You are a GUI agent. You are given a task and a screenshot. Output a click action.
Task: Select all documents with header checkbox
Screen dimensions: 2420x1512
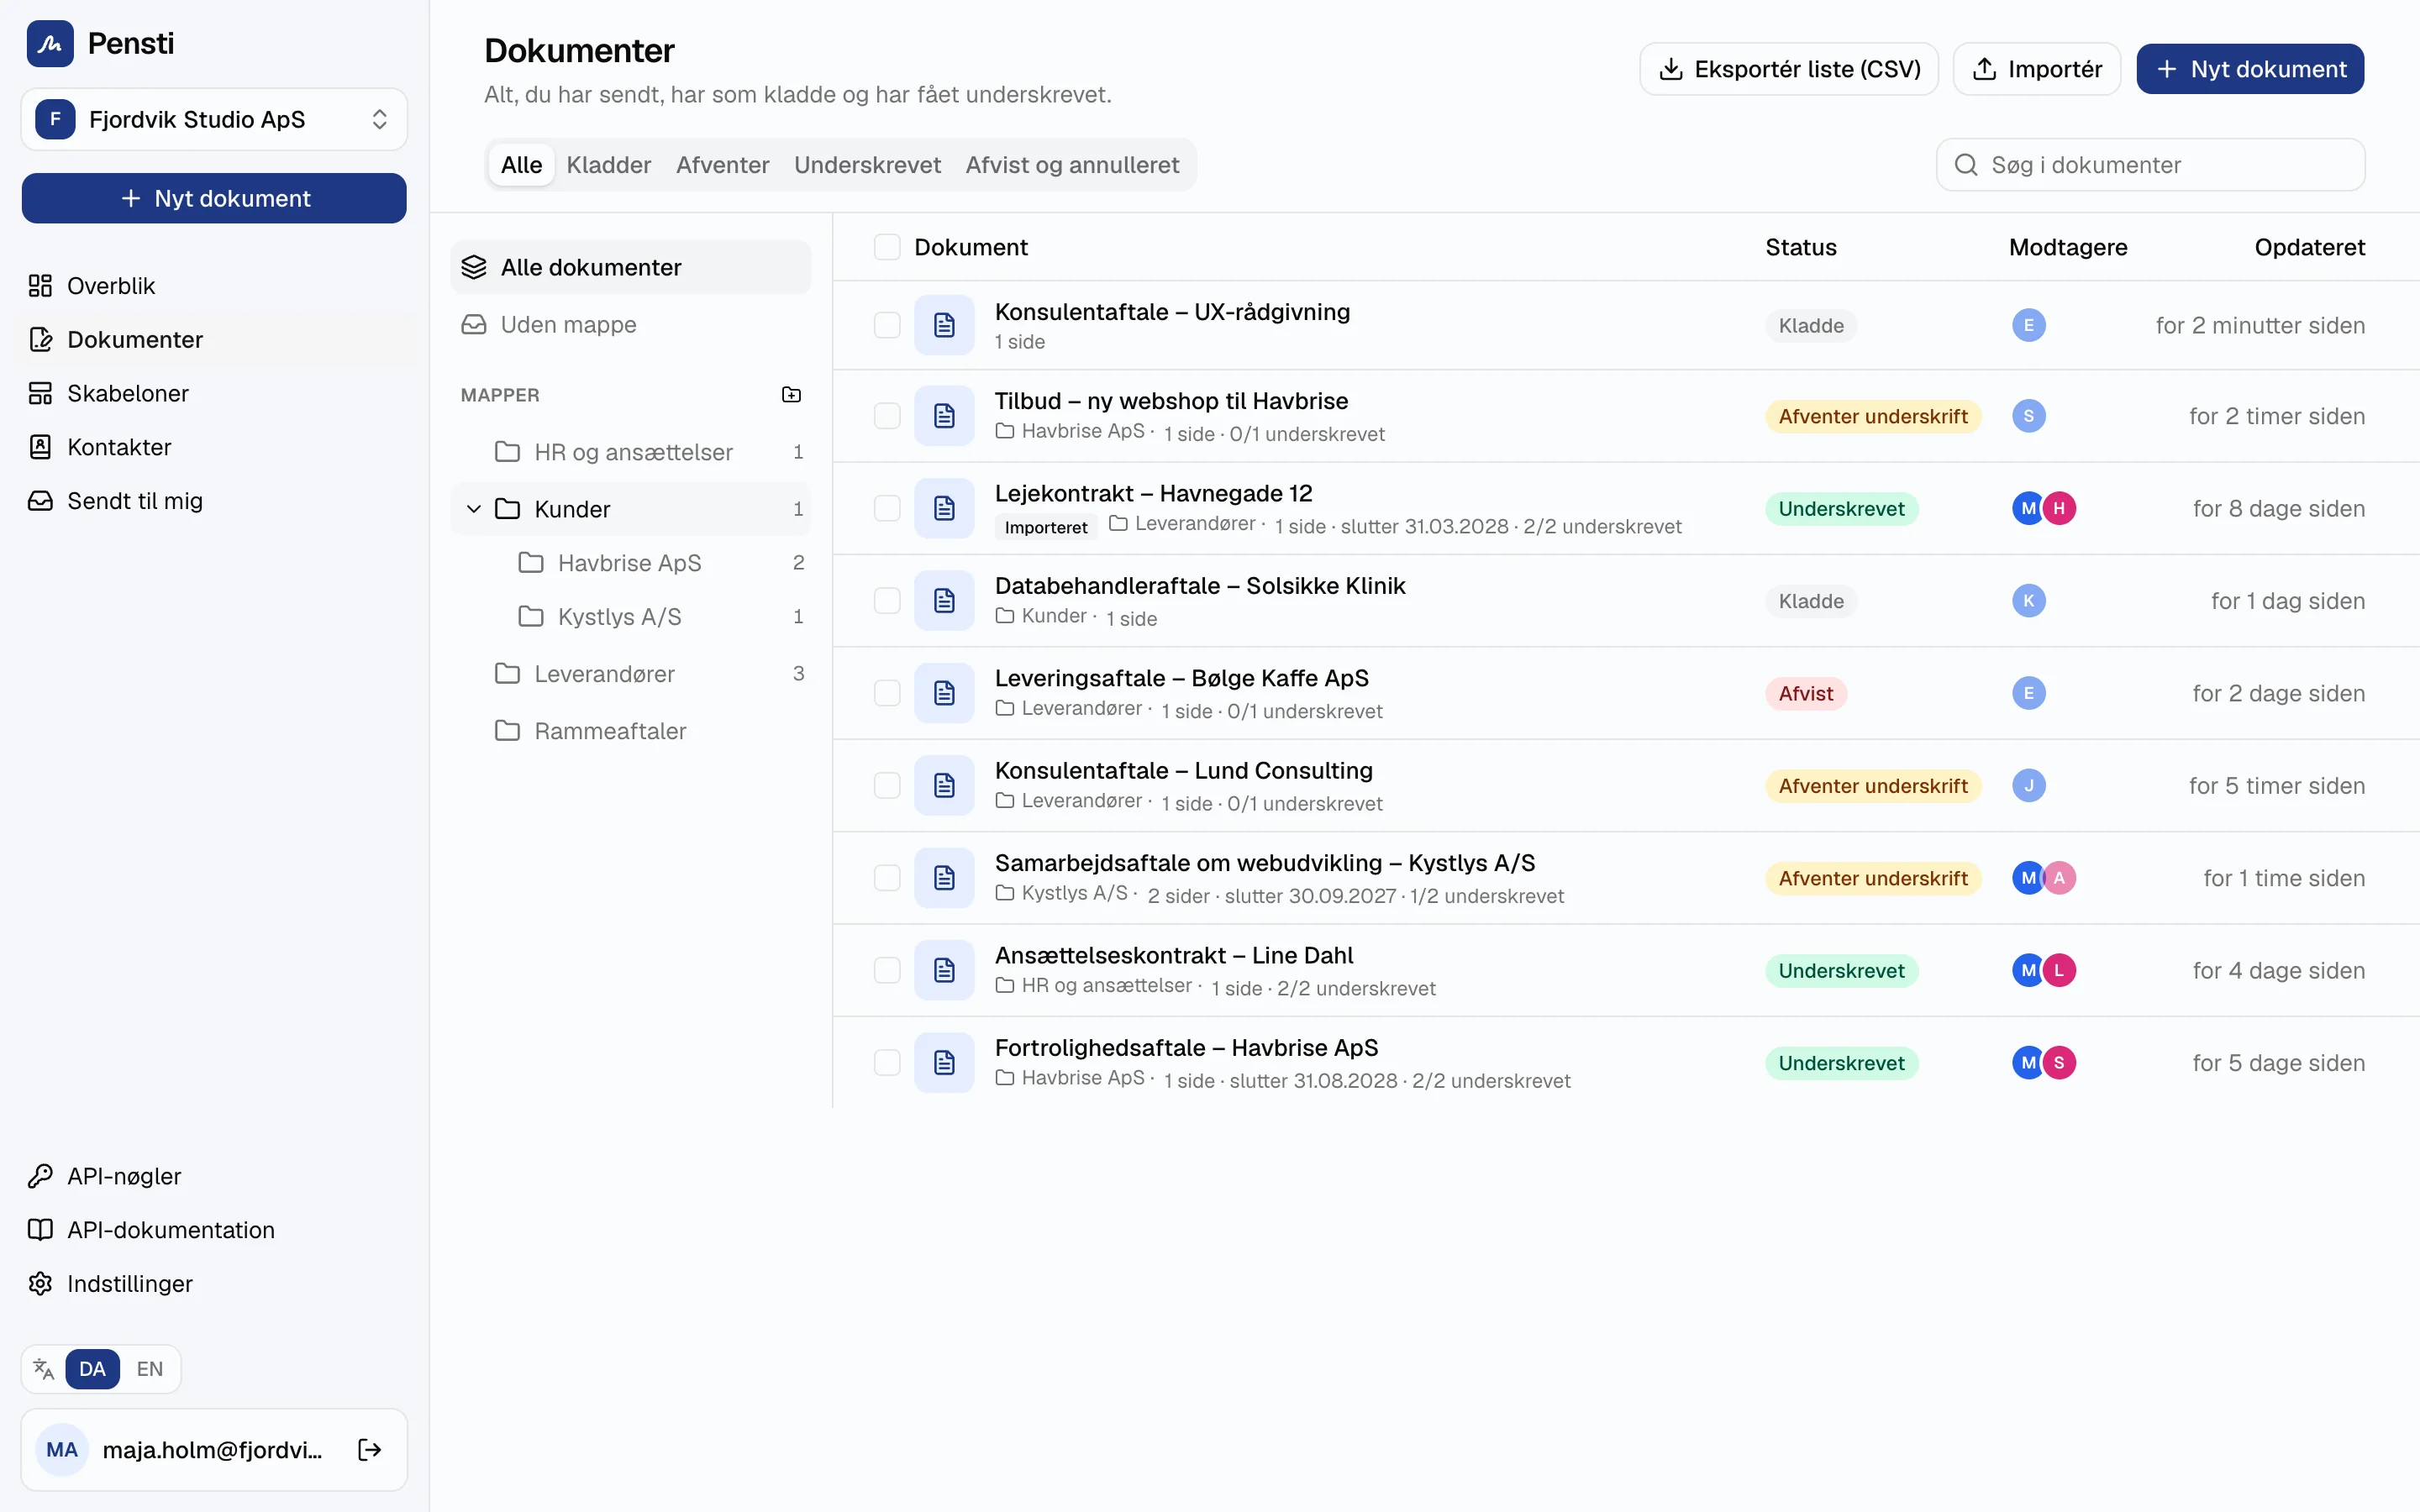click(887, 247)
